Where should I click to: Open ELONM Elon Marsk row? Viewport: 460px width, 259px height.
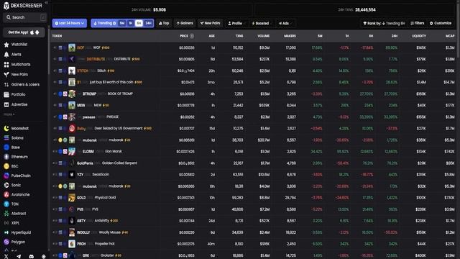coord(254,152)
